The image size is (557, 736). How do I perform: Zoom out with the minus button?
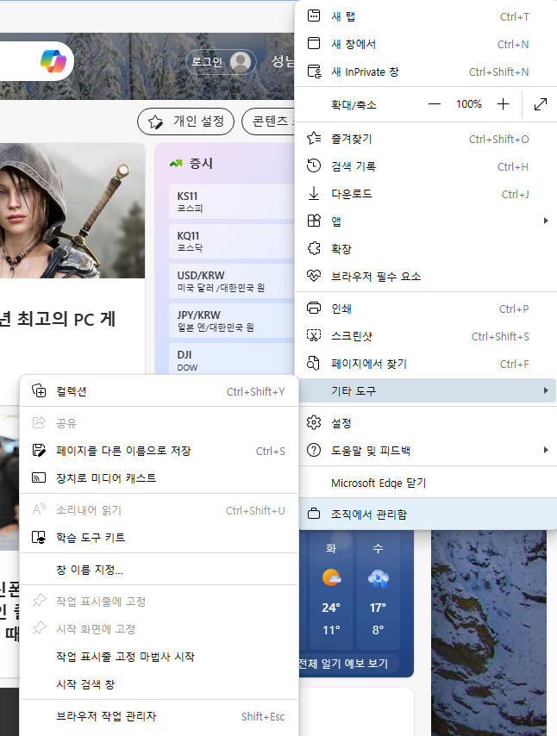click(435, 104)
